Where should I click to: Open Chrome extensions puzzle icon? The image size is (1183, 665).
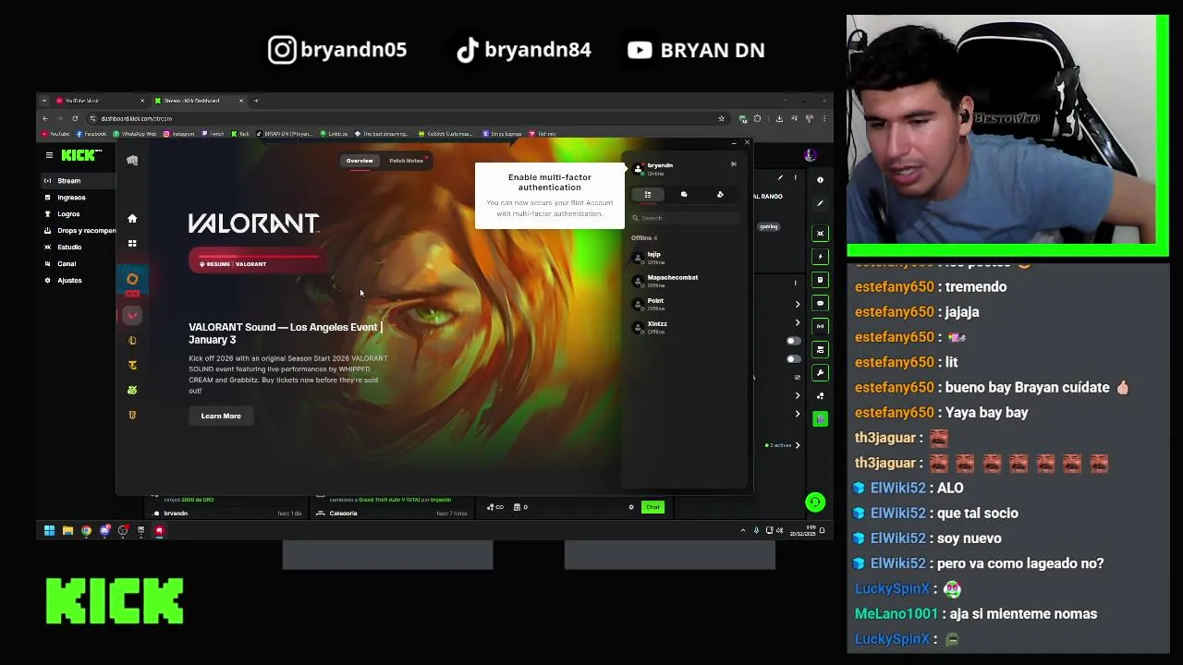pos(757,118)
